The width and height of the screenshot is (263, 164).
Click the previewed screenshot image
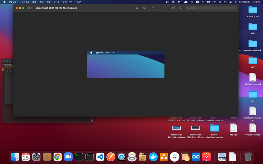[x=126, y=64]
